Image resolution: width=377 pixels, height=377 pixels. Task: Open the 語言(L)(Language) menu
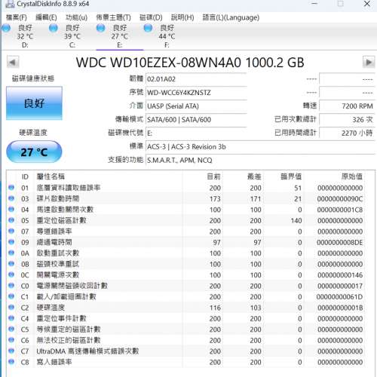pos(231,17)
